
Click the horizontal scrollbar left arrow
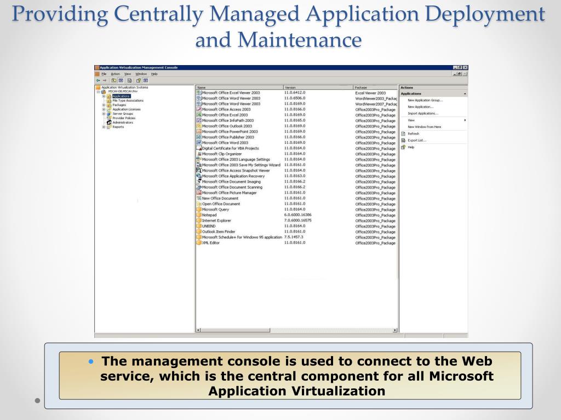pos(198,330)
